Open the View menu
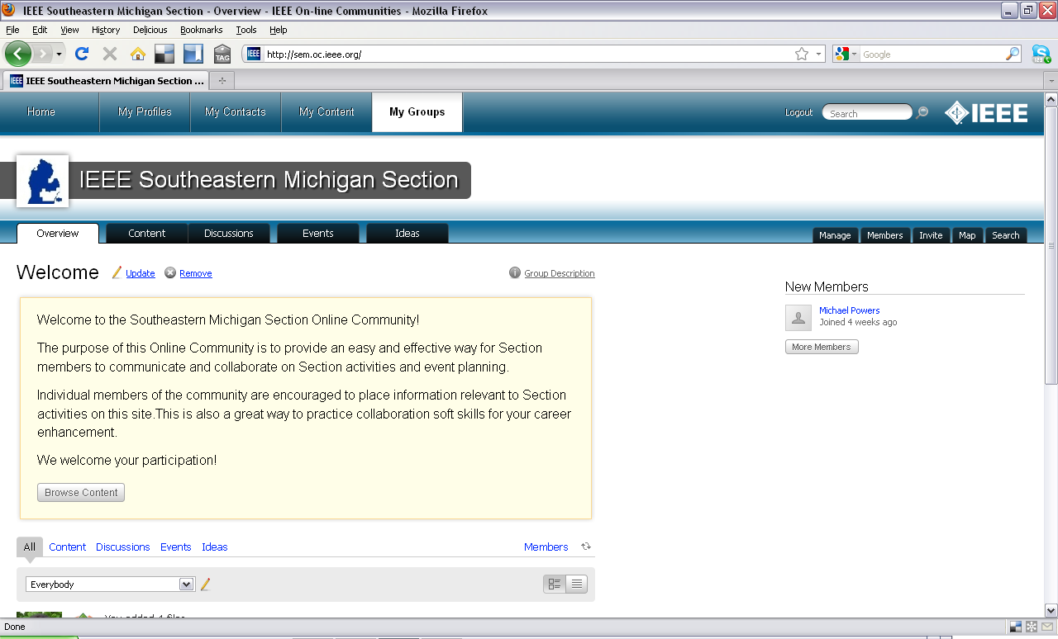 click(69, 30)
